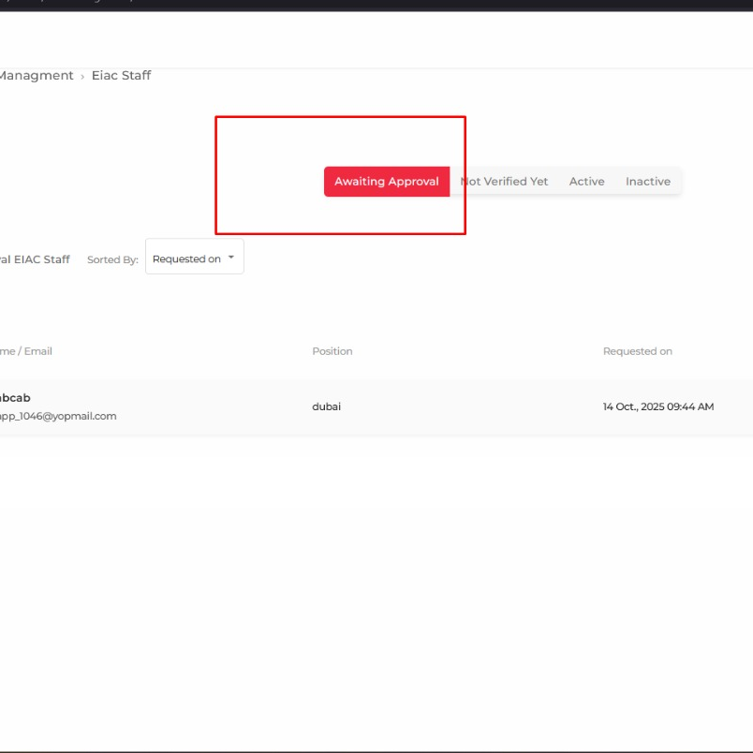
Task: Open the Requested on sort dropdown
Action: point(195,257)
